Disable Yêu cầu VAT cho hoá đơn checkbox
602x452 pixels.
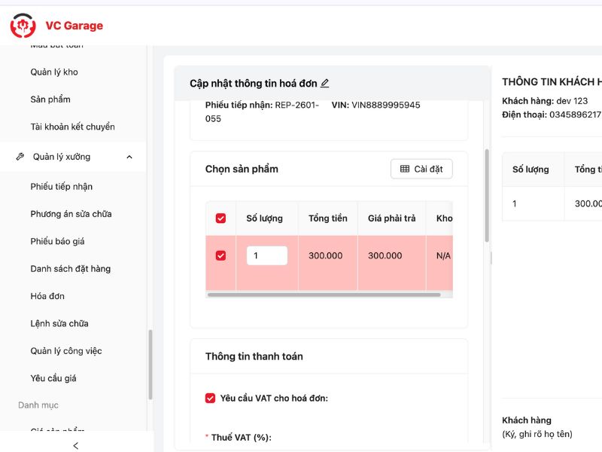click(x=211, y=398)
